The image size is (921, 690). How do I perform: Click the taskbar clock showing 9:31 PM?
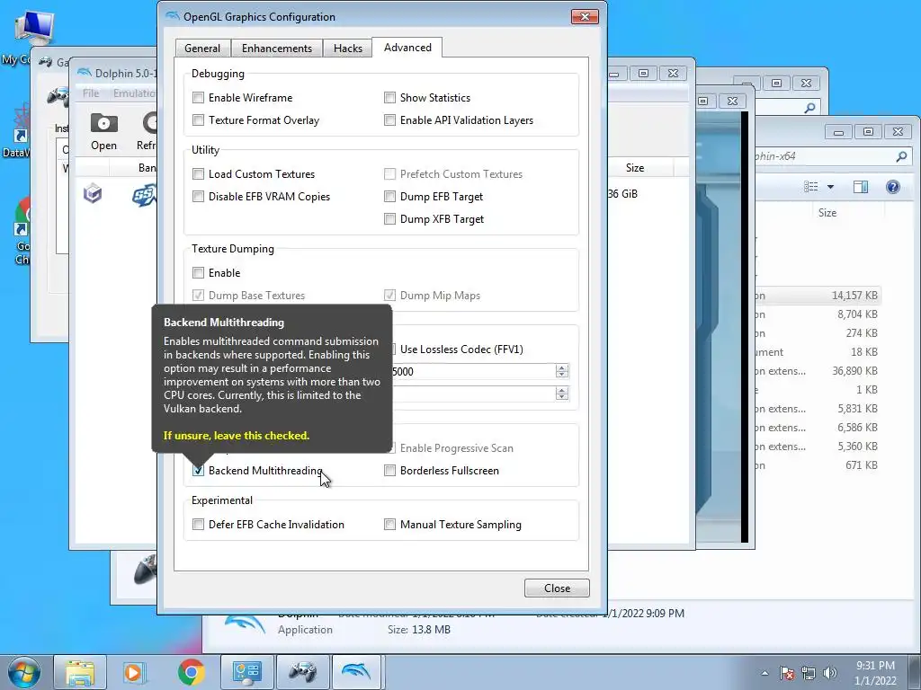tap(875, 673)
